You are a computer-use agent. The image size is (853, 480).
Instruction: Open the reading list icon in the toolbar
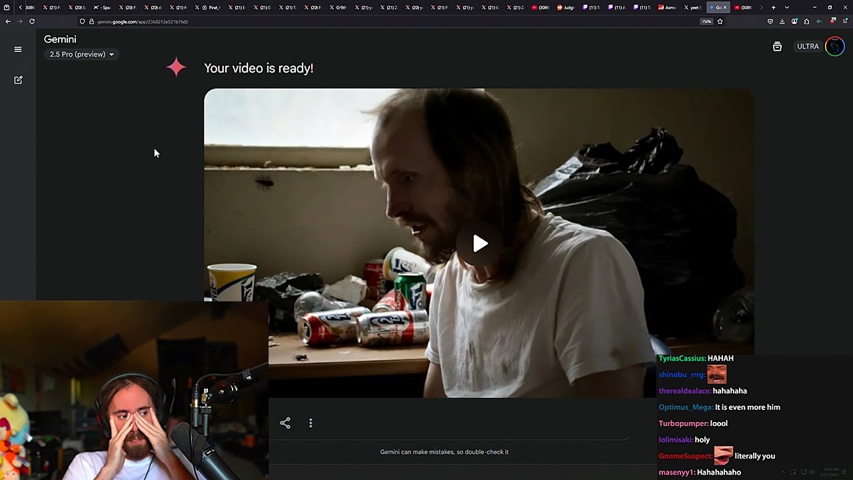click(x=771, y=21)
